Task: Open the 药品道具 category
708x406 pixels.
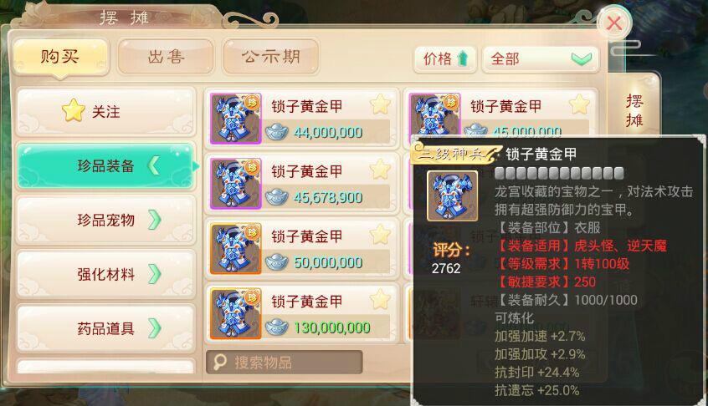Action: (x=106, y=328)
